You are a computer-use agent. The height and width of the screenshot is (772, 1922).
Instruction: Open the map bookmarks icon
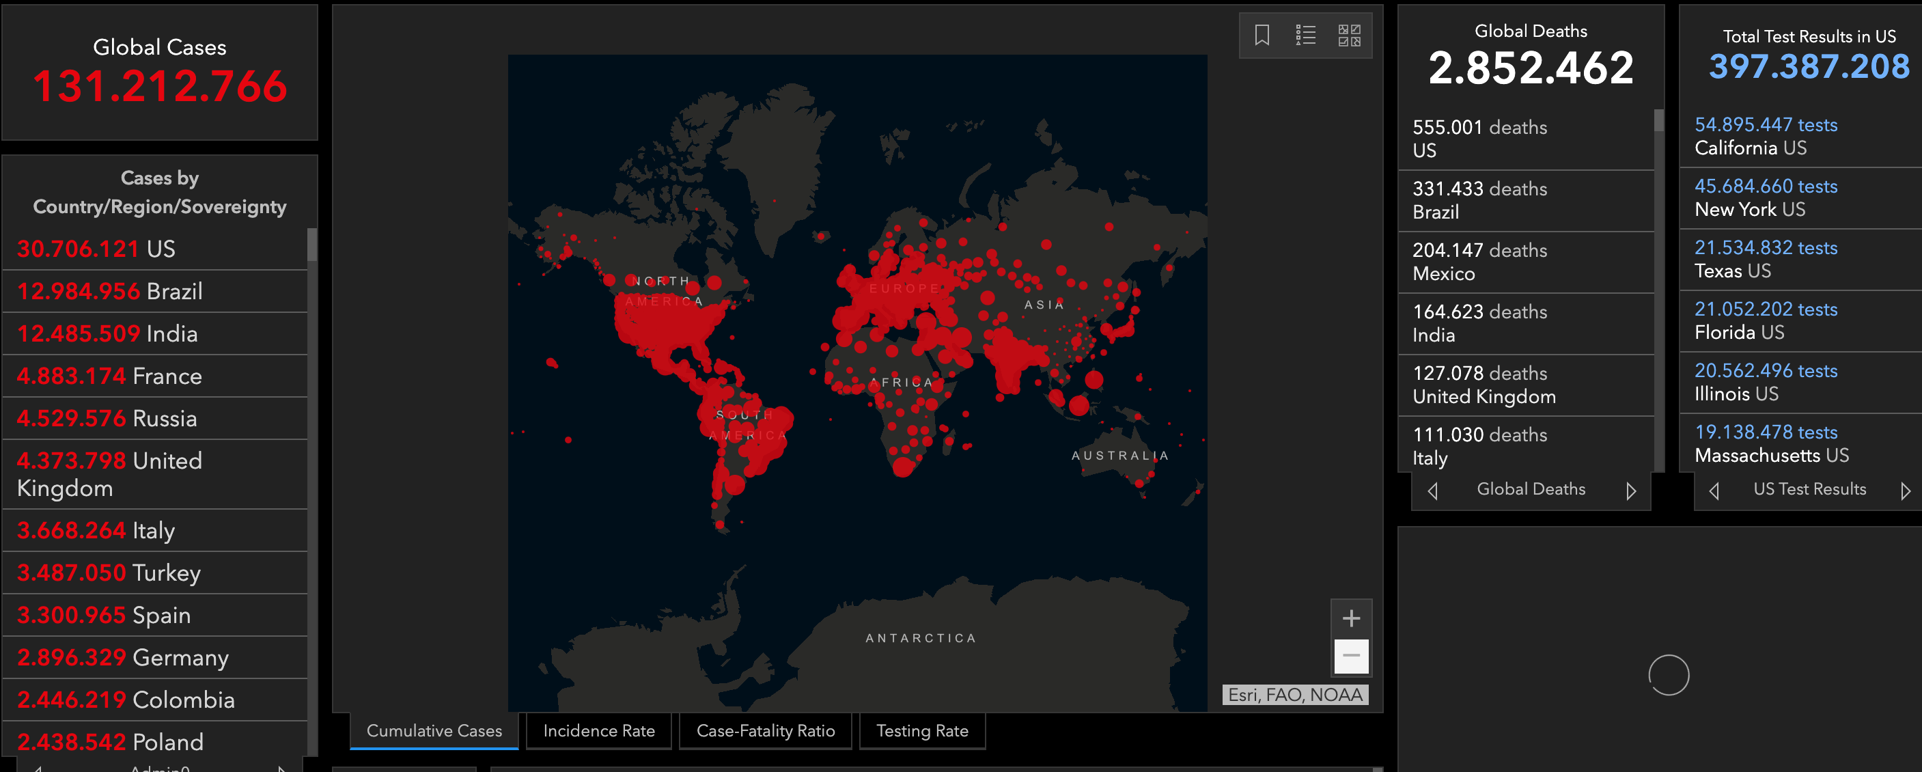pyautogui.click(x=1261, y=35)
